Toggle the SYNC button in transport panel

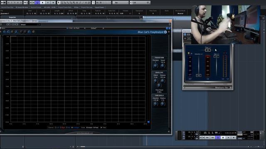[240, 138]
